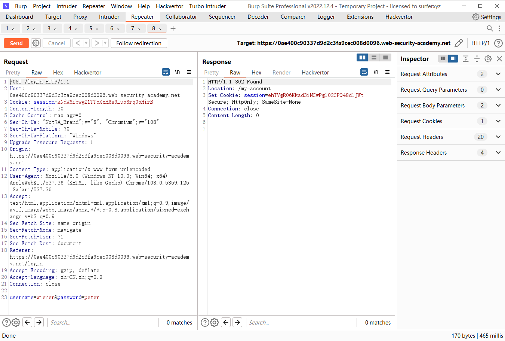Switch to the Proxy tab
Image resolution: width=505 pixels, height=341 pixels.
coord(80,17)
